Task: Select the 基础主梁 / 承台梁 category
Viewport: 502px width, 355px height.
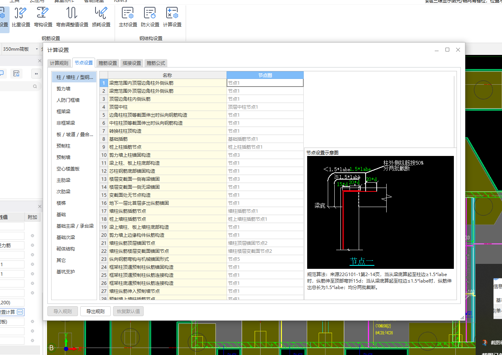Action: pyautogui.click(x=74, y=226)
